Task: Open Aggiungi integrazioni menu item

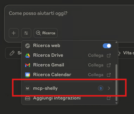Action: pyautogui.click(x=68, y=98)
